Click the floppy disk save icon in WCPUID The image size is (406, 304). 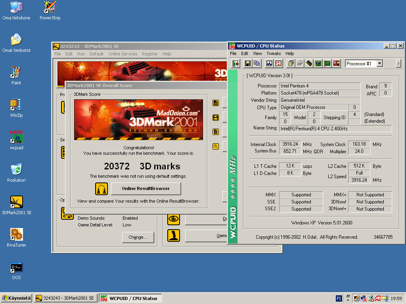click(x=247, y=63)
